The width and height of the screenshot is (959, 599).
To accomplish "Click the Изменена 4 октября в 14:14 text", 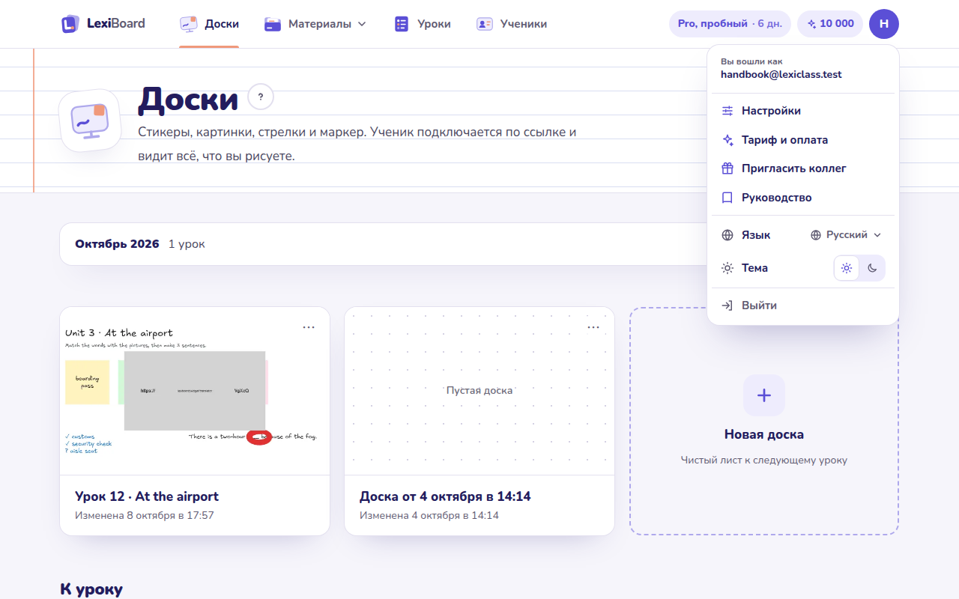I will [x=429, y=515].
